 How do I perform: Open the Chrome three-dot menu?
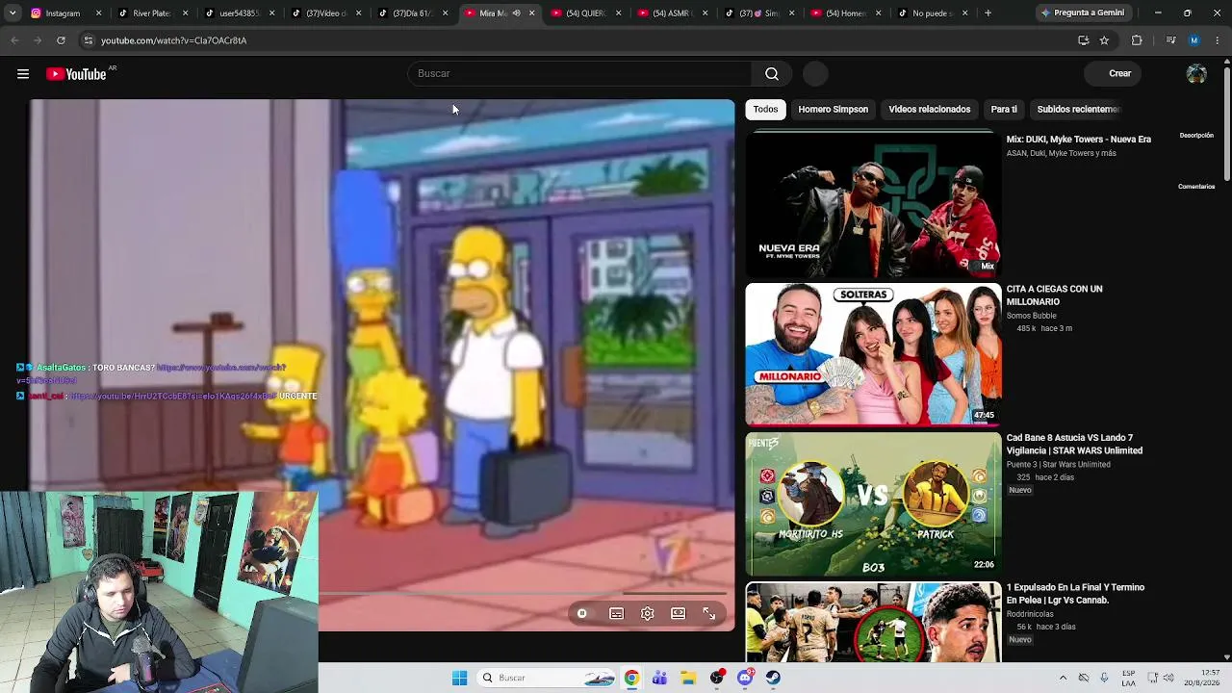1219,40
